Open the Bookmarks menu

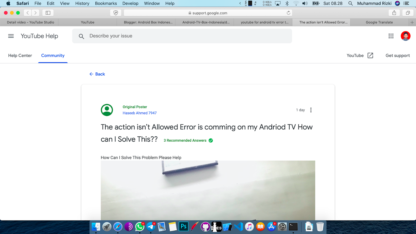[106, 3]
